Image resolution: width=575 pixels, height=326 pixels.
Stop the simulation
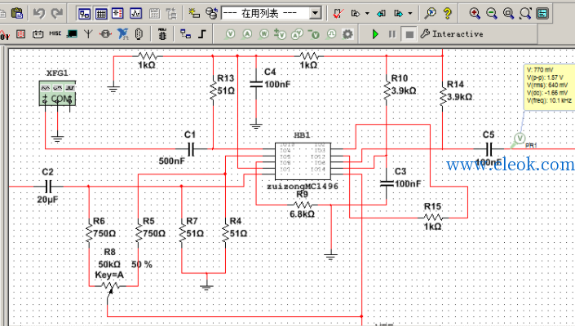click(x=409, y=34)
